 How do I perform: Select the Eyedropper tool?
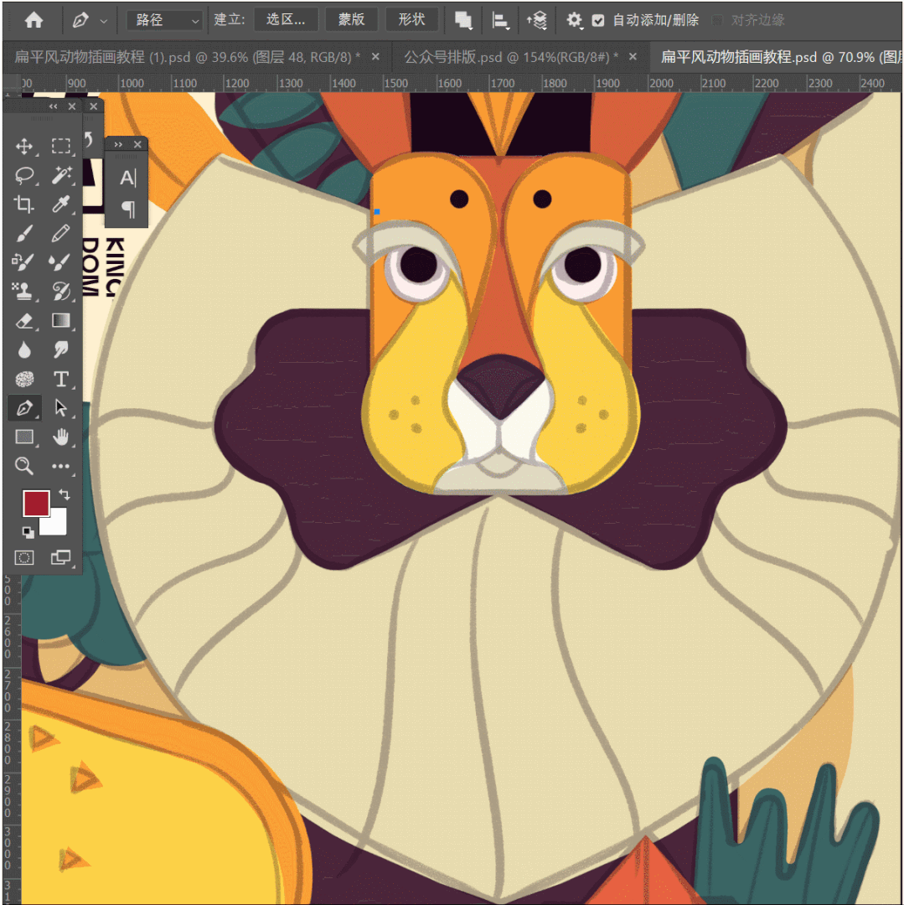60,204
